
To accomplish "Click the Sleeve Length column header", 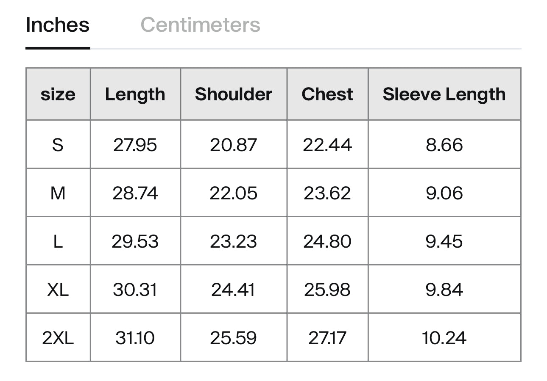I will (444, 94).
